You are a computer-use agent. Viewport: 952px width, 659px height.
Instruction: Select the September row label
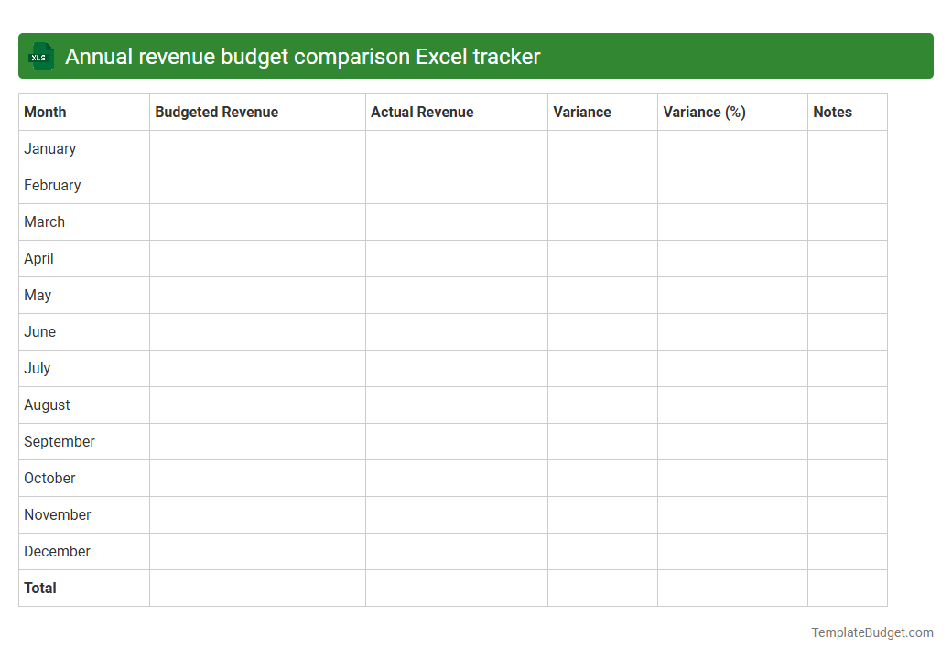click(x=59, y=441)
